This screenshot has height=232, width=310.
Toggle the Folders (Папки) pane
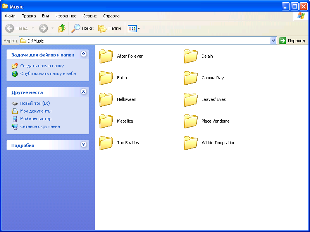click(x=110, y=28)
